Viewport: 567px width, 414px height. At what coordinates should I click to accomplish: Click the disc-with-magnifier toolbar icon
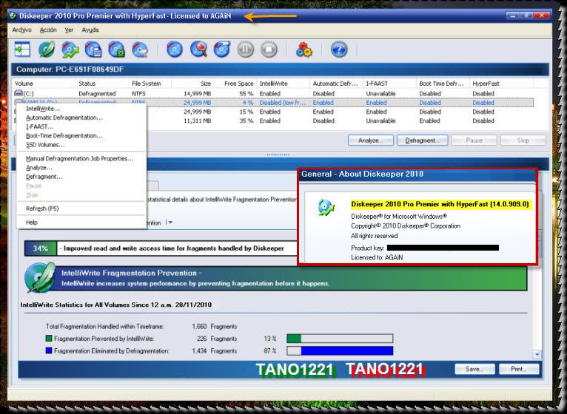click(x=198, y=49)
